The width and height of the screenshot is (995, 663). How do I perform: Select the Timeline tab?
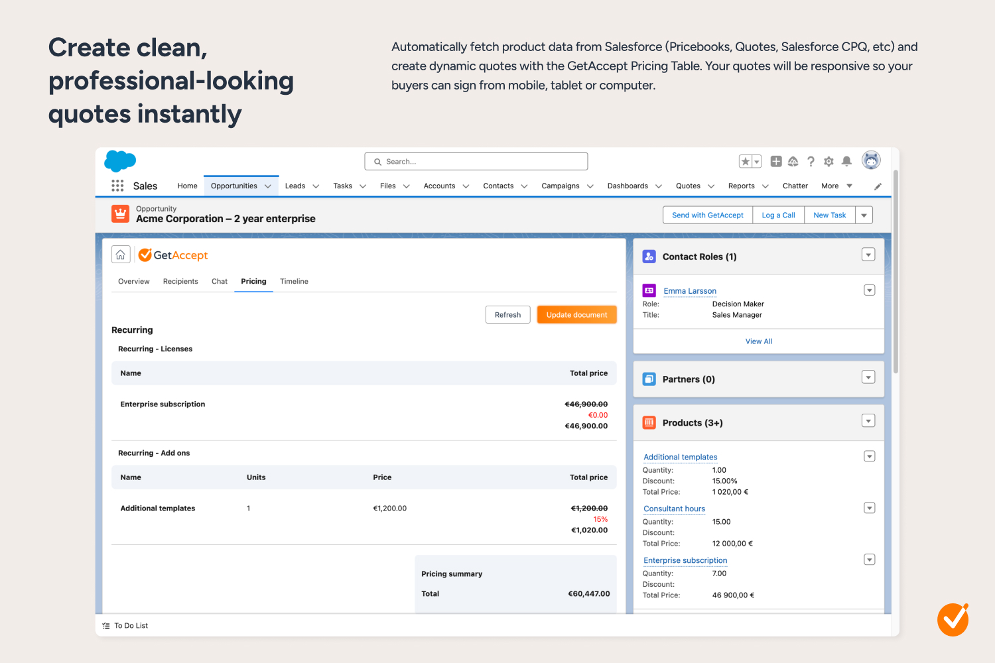[x=294, y=282]
